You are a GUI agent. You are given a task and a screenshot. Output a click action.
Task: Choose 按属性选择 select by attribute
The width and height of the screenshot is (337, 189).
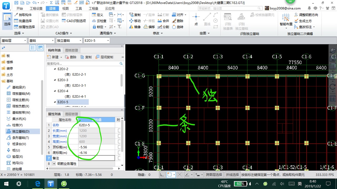(x=24, y=27)
